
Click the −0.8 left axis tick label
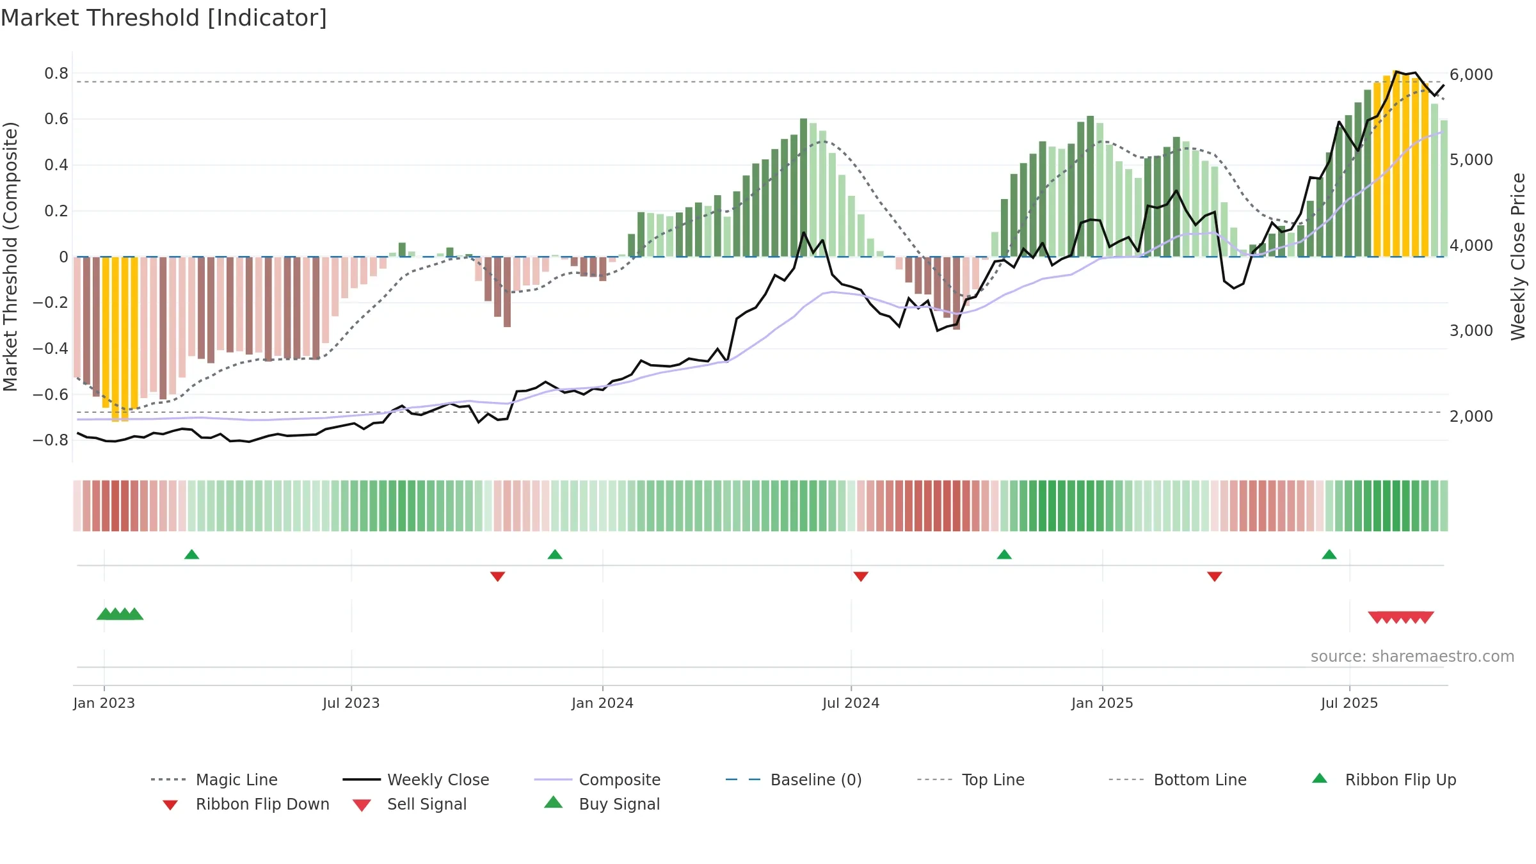click(x=51, y=440)
